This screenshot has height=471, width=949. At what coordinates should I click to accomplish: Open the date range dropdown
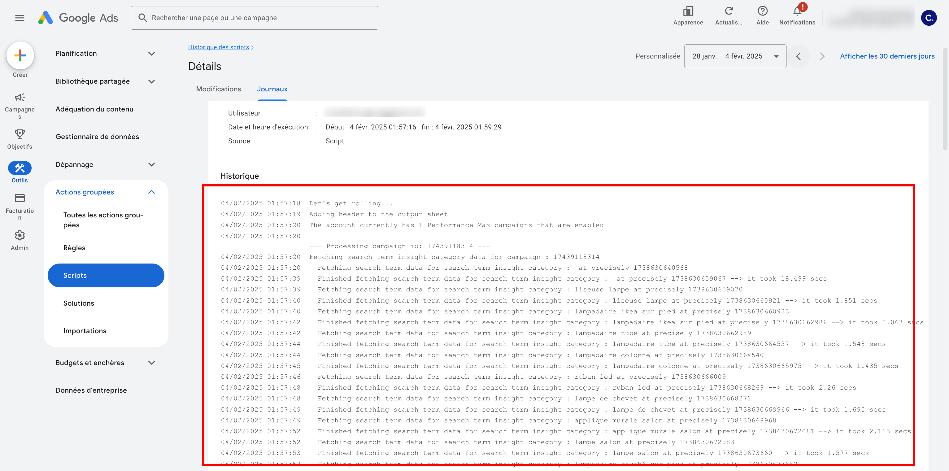(x=735, y=56)
